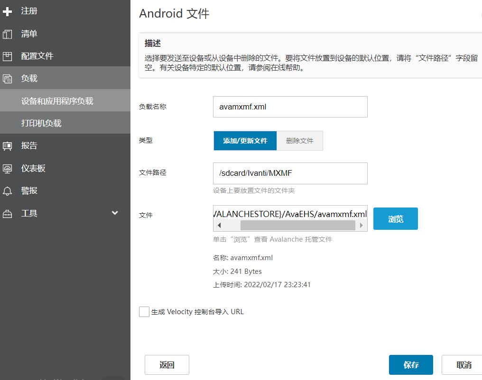This screenshot has height=380, width=482.
Task: Select the 添加/更新文件 type option
Action: click(x=245, y=141)
